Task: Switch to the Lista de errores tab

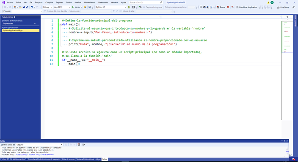Action: click(x=68, y=159)
